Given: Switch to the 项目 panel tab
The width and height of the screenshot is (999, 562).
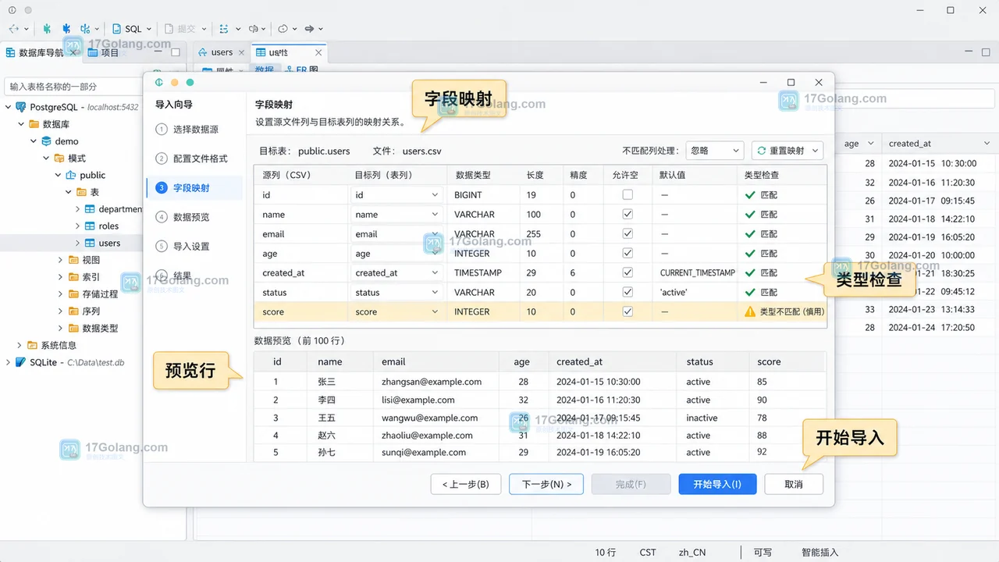Looking at the screenshot, I should 104,52.
